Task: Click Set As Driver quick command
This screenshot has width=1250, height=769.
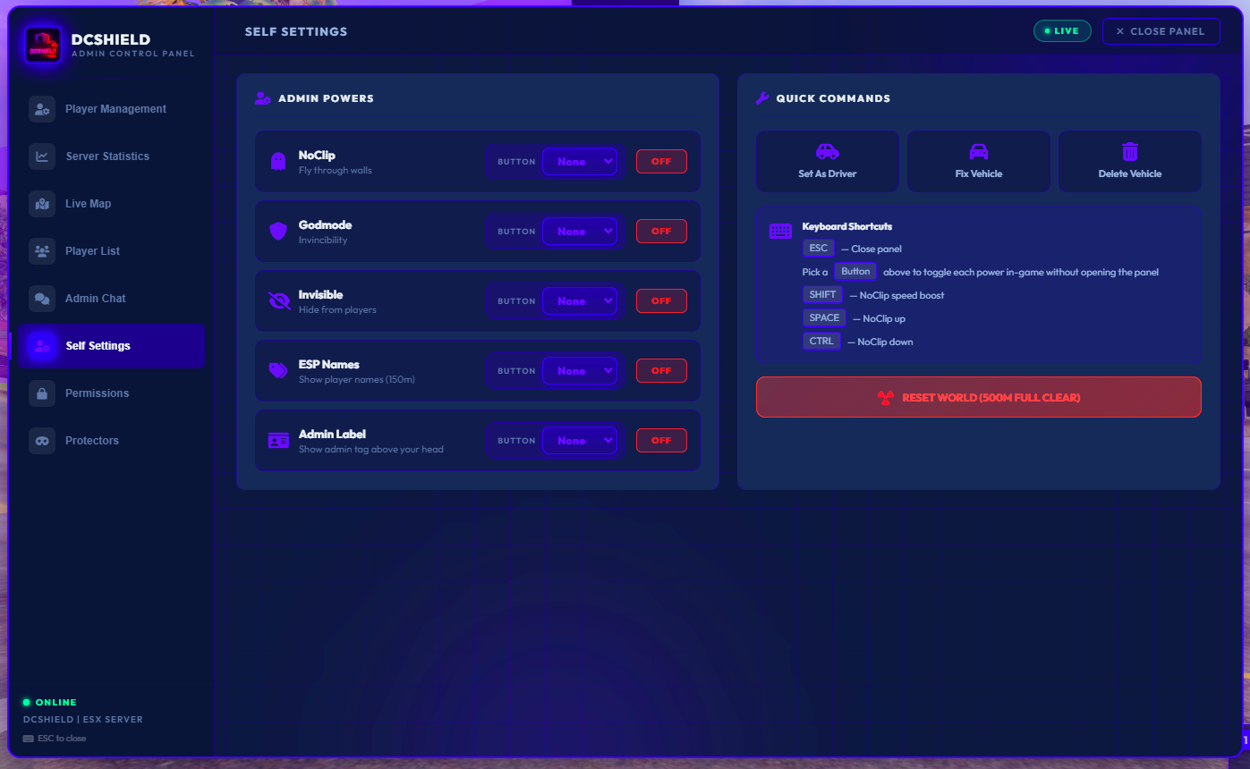Action: click(828, 162)
